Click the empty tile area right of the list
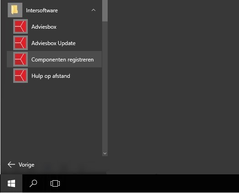Screen dimensions: 239x193 (x=173, y=86)
